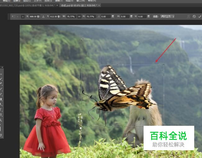Click the transform tool preset icon in options bar

click(14, 16)
